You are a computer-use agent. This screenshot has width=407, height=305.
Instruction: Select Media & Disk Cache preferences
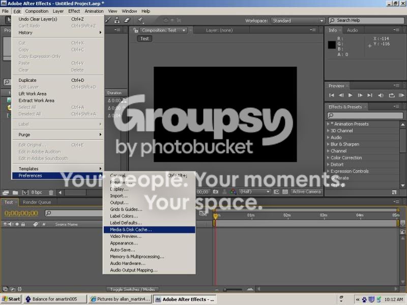149,230
